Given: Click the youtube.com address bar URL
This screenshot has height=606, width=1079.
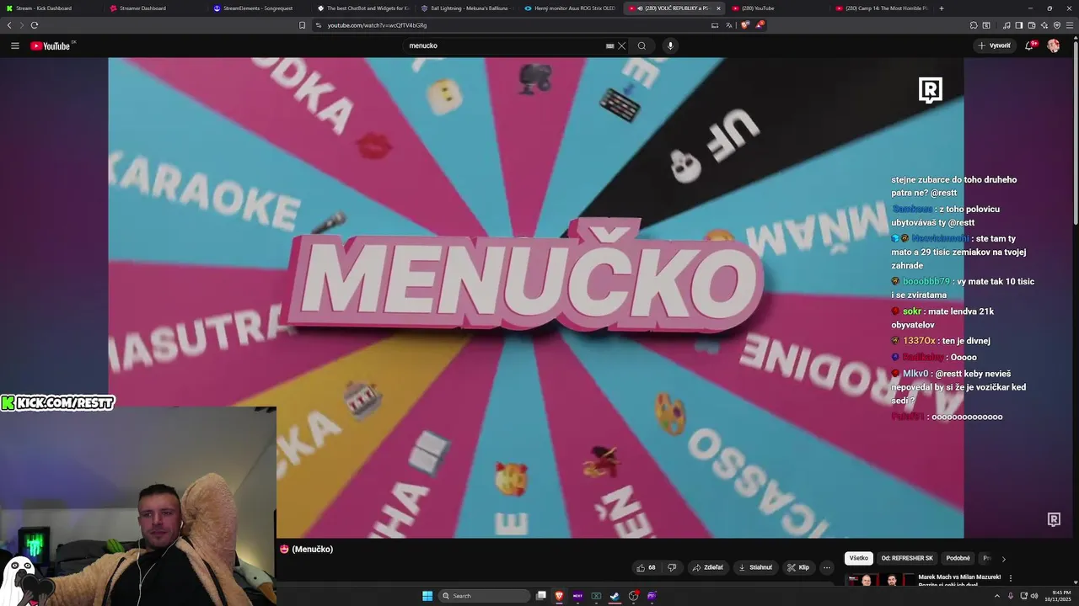Looking at the screenshot, I should click(377, 25).
